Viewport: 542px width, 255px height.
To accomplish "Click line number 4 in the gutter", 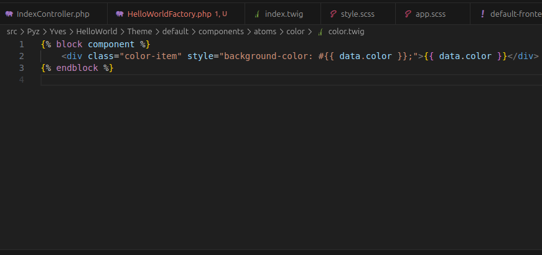I will point(22,80).
